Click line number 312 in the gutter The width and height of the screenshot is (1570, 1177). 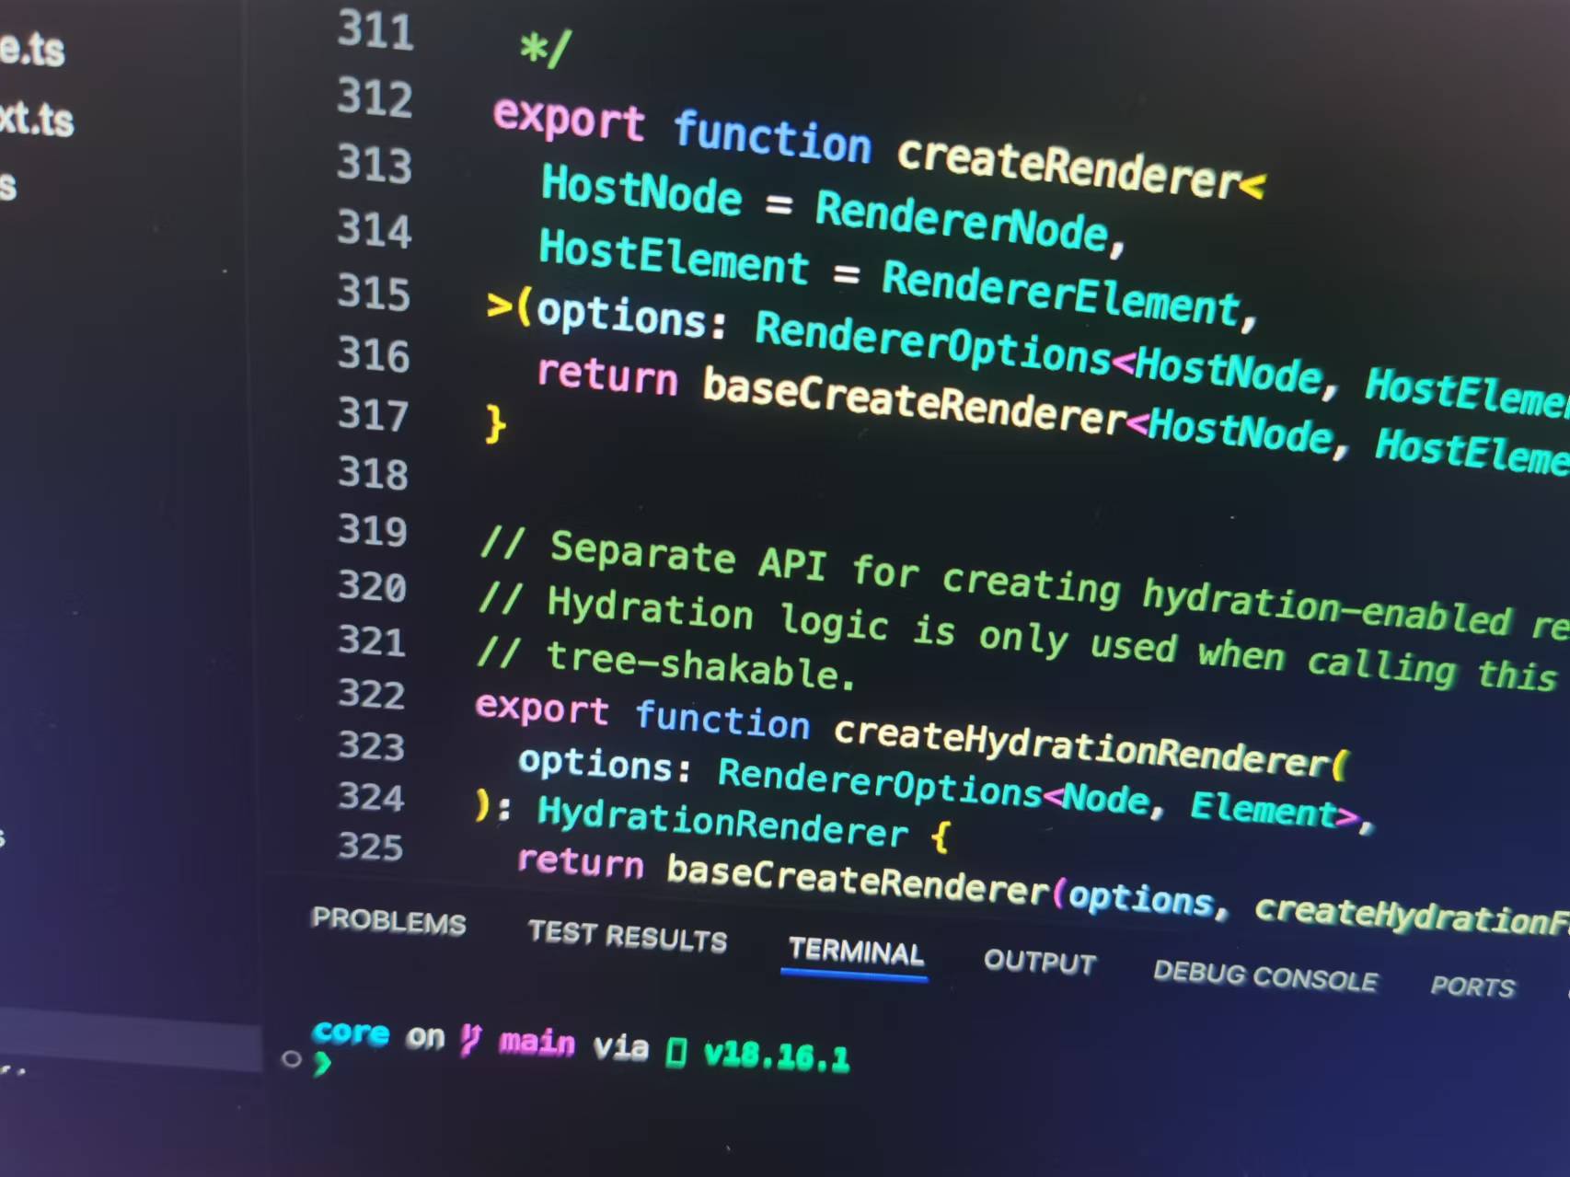[x=375, y=98]
